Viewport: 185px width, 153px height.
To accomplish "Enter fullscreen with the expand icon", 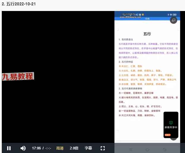I will tap(103, 148).
